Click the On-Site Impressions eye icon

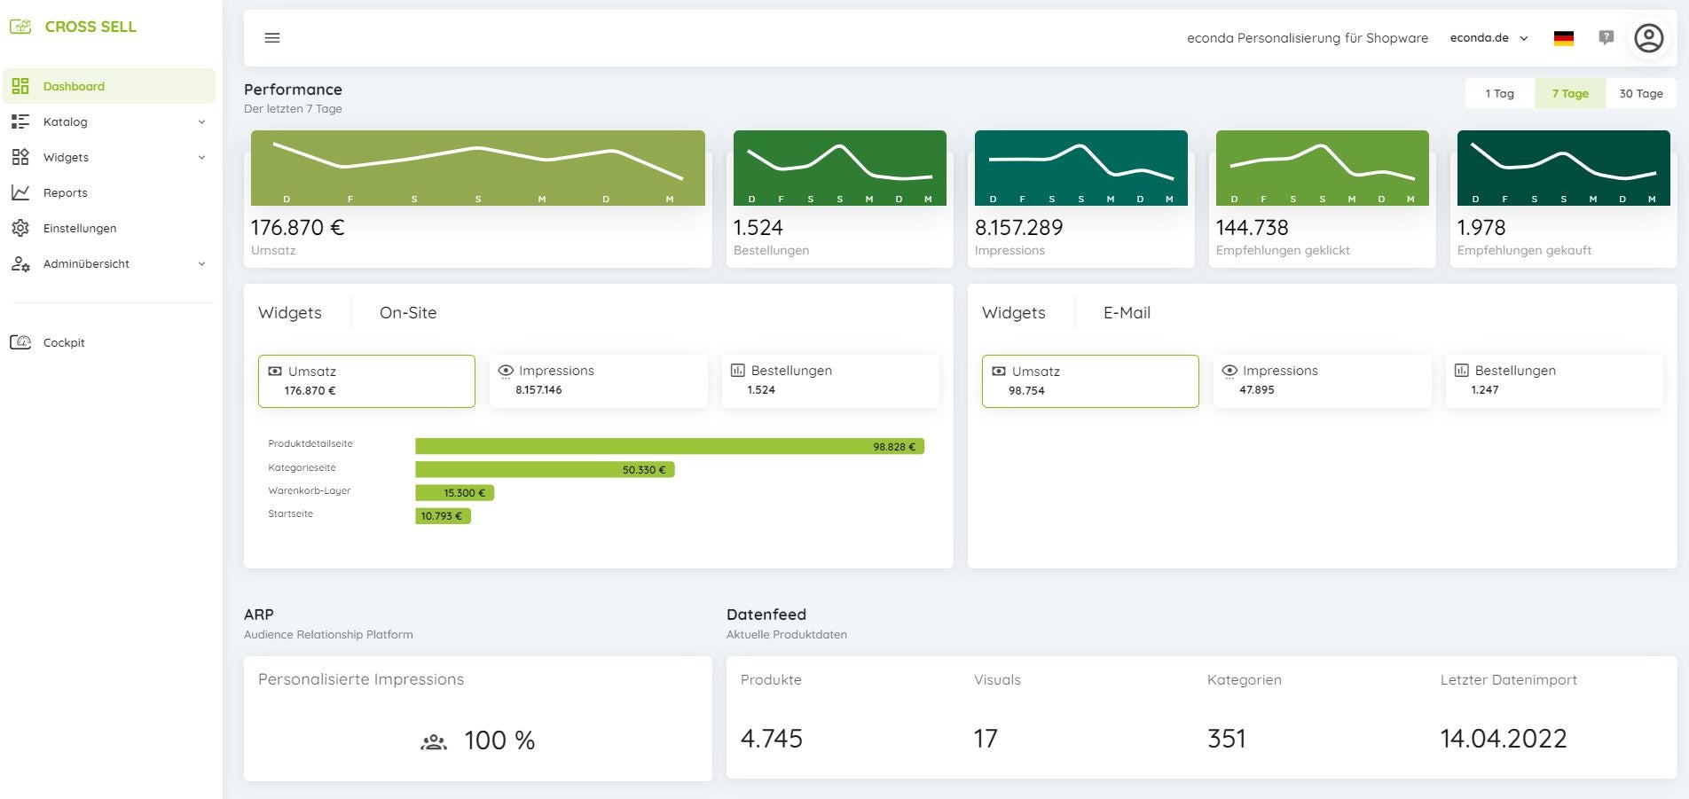pos(506,371)
